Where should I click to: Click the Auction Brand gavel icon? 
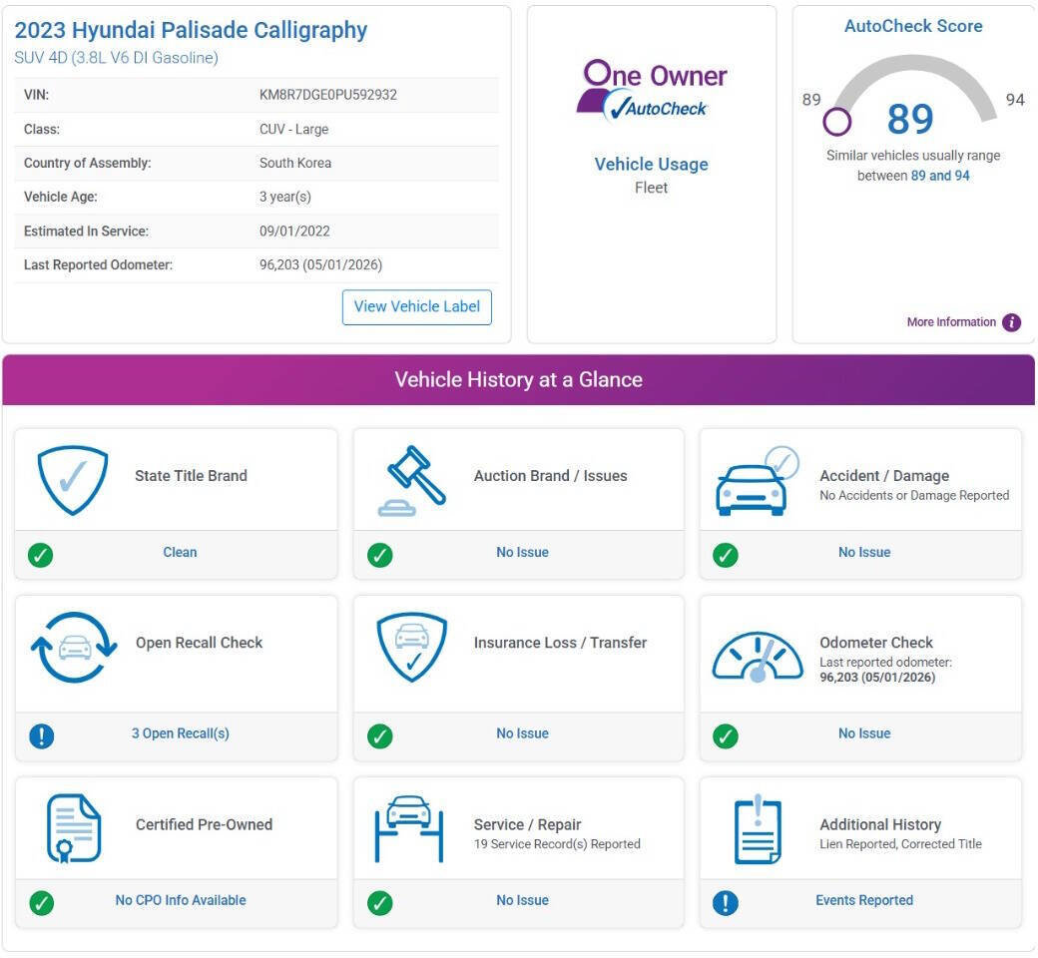[x=412, y=481]
